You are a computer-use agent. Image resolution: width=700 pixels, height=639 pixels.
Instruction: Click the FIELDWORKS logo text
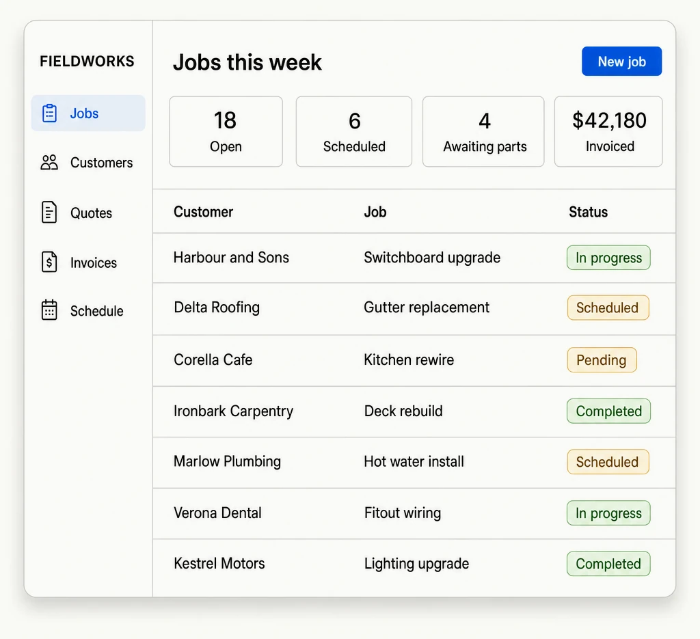pyautogui.click(x=87, y=61)
